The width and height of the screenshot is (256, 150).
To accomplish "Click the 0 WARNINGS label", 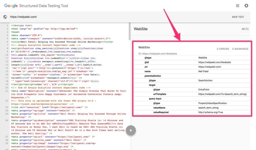I will (240, 49).
